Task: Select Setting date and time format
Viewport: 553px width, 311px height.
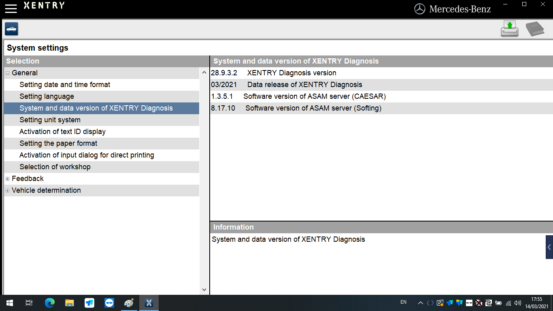Action: (65, 85)
